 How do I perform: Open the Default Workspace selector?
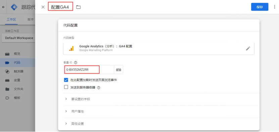click(x=18, y=38)
